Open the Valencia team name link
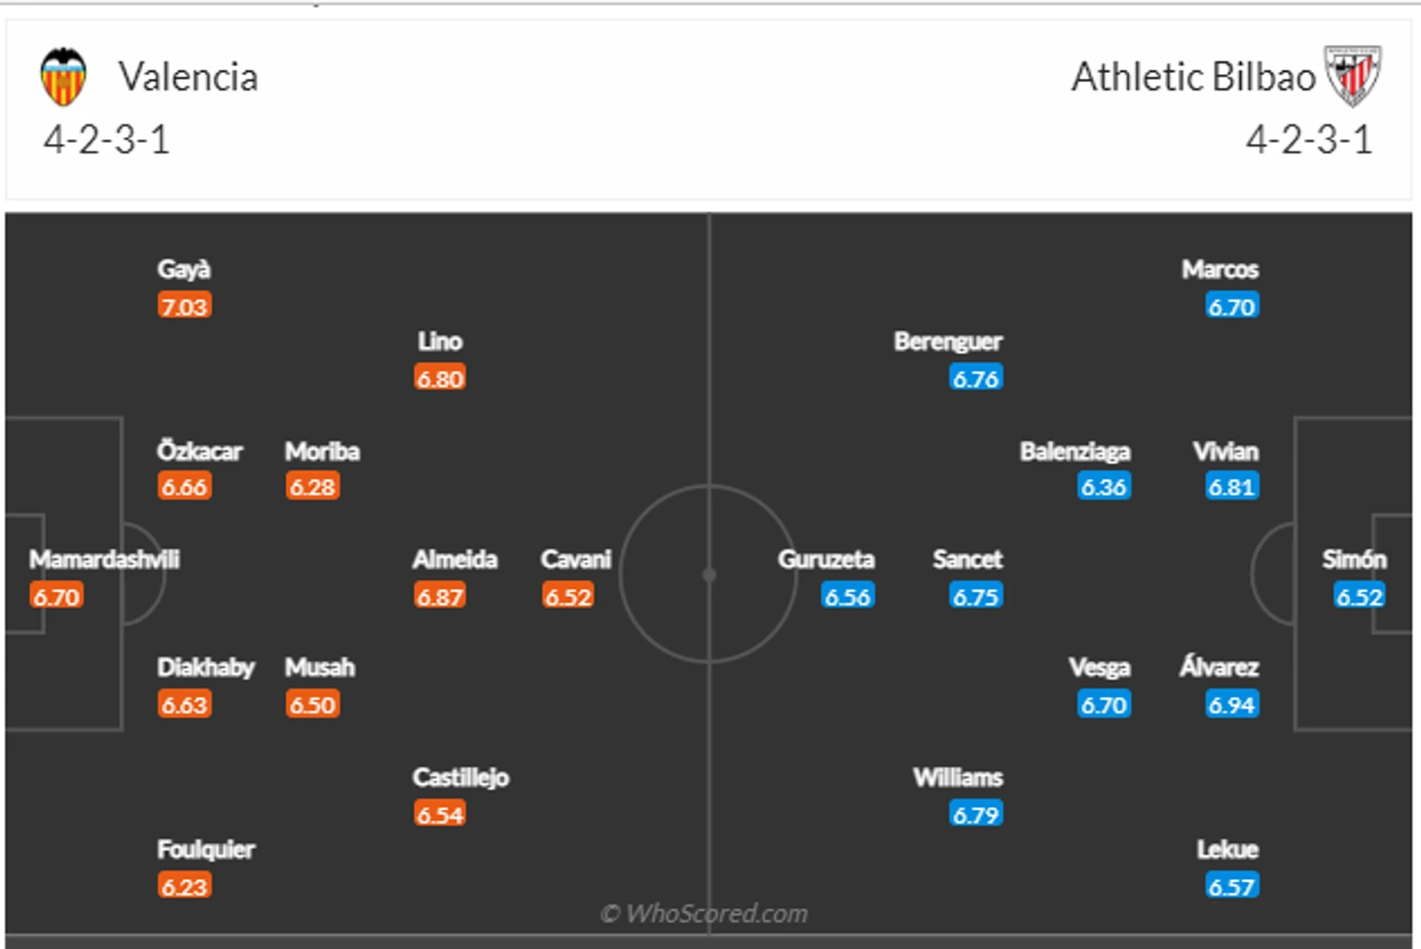Viewport: 1421px width, 949px height. click(188, 77)
